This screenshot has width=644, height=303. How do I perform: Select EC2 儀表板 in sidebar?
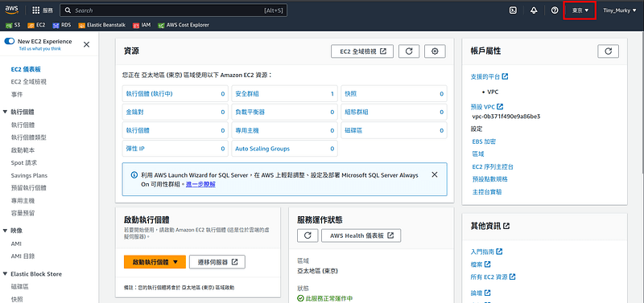pos(26,69)
